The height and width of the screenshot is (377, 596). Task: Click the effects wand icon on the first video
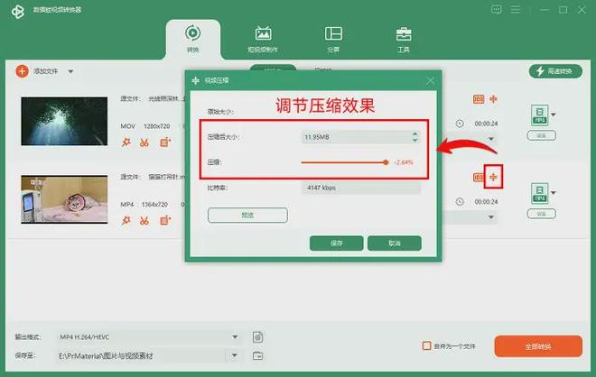(x=126, y=142)
